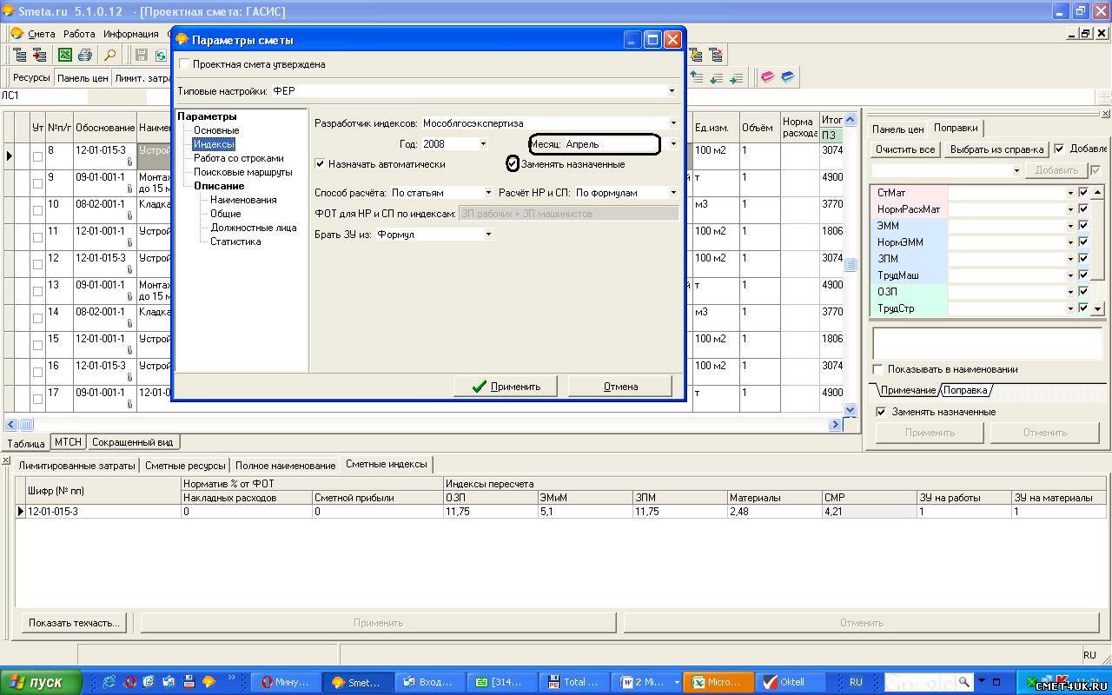Select 'Статистика' tree item
Image resolution: width=1112 pixels, height=695 pixels.
tap(235, 242)
